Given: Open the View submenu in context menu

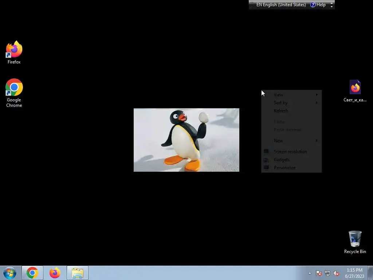Looking at the screenshot, I should [291, 95].
